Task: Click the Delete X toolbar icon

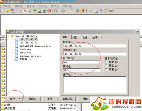Action: click(x=91, y=11)
